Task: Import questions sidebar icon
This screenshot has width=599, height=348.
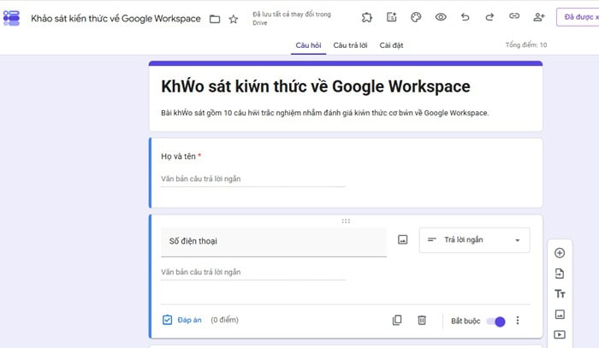Action: 560,274
